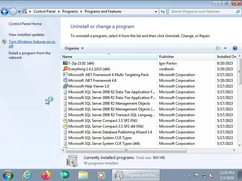
Task: Expand the arrow after Programs breadcrumb
Action: 81,11
